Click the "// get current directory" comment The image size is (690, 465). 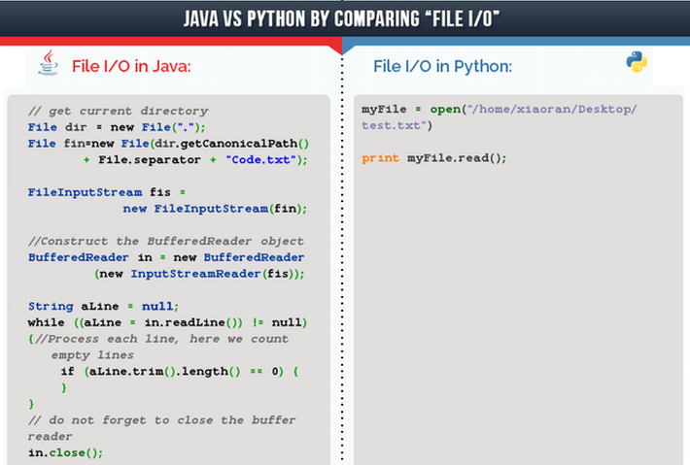point(118,111)
